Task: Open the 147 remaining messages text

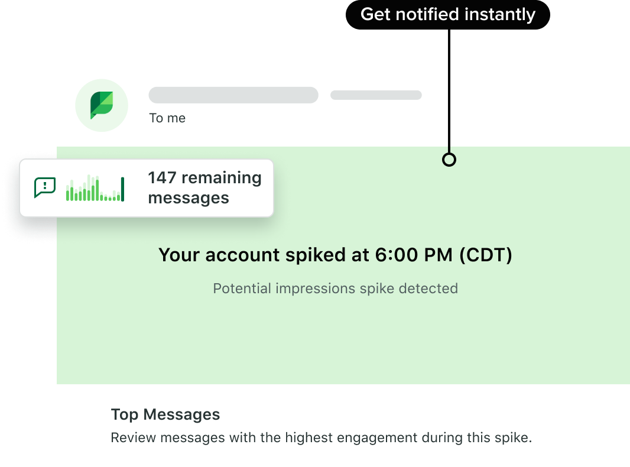Action: [204, 187]
